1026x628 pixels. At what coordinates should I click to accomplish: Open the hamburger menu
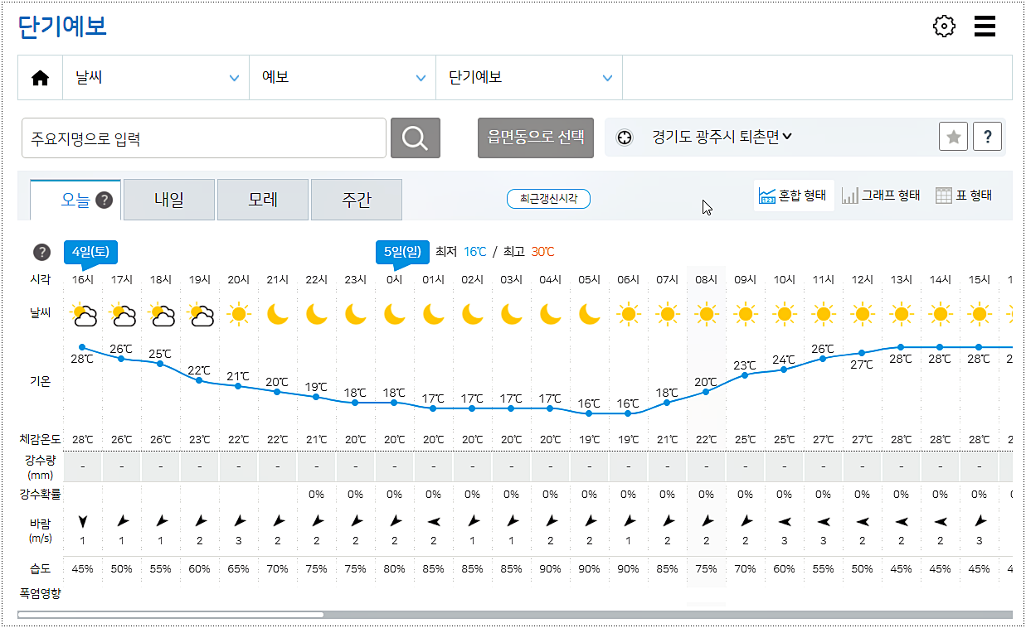click(985, 27)
